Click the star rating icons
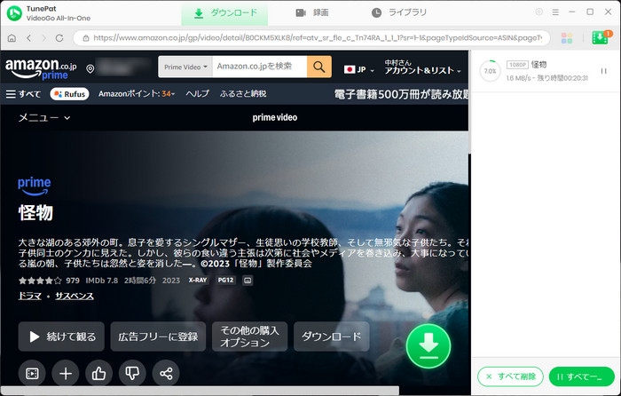The width and height of the screenshot is (621, 396). (40, 281)
